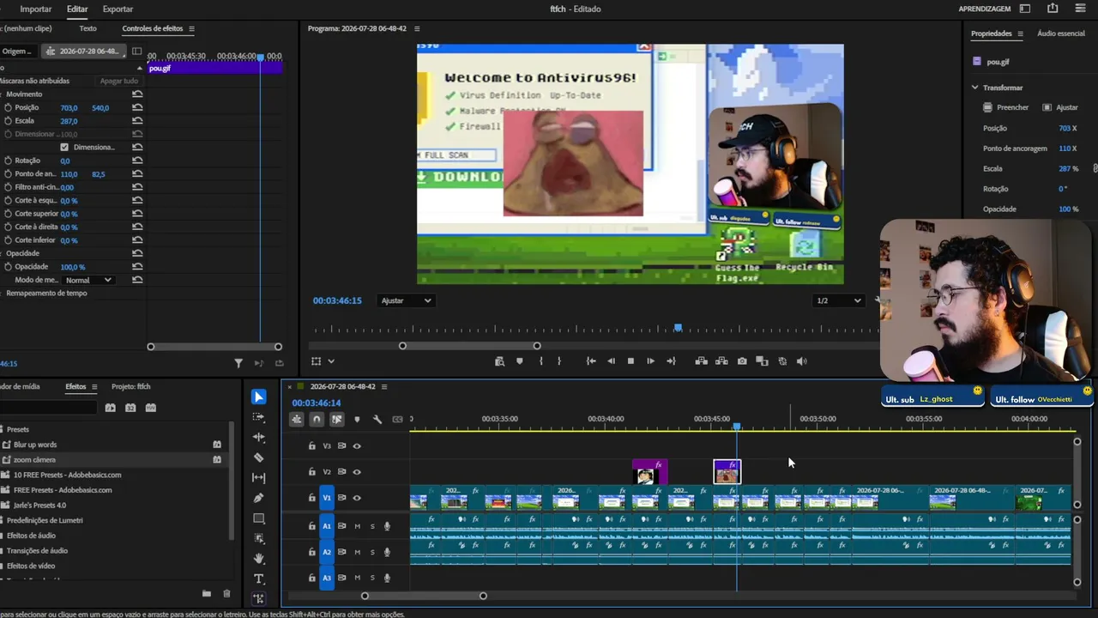Image resolution: width=1098 pixels, height=618 pixels.
Task: Expand the Efeitos de vídeo folder
Action: coord(31,566)
